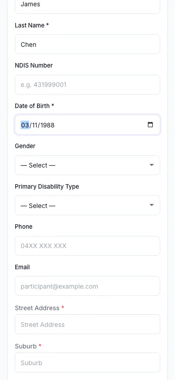Click the Email label text
175x380 pixels.
(22, 267)
